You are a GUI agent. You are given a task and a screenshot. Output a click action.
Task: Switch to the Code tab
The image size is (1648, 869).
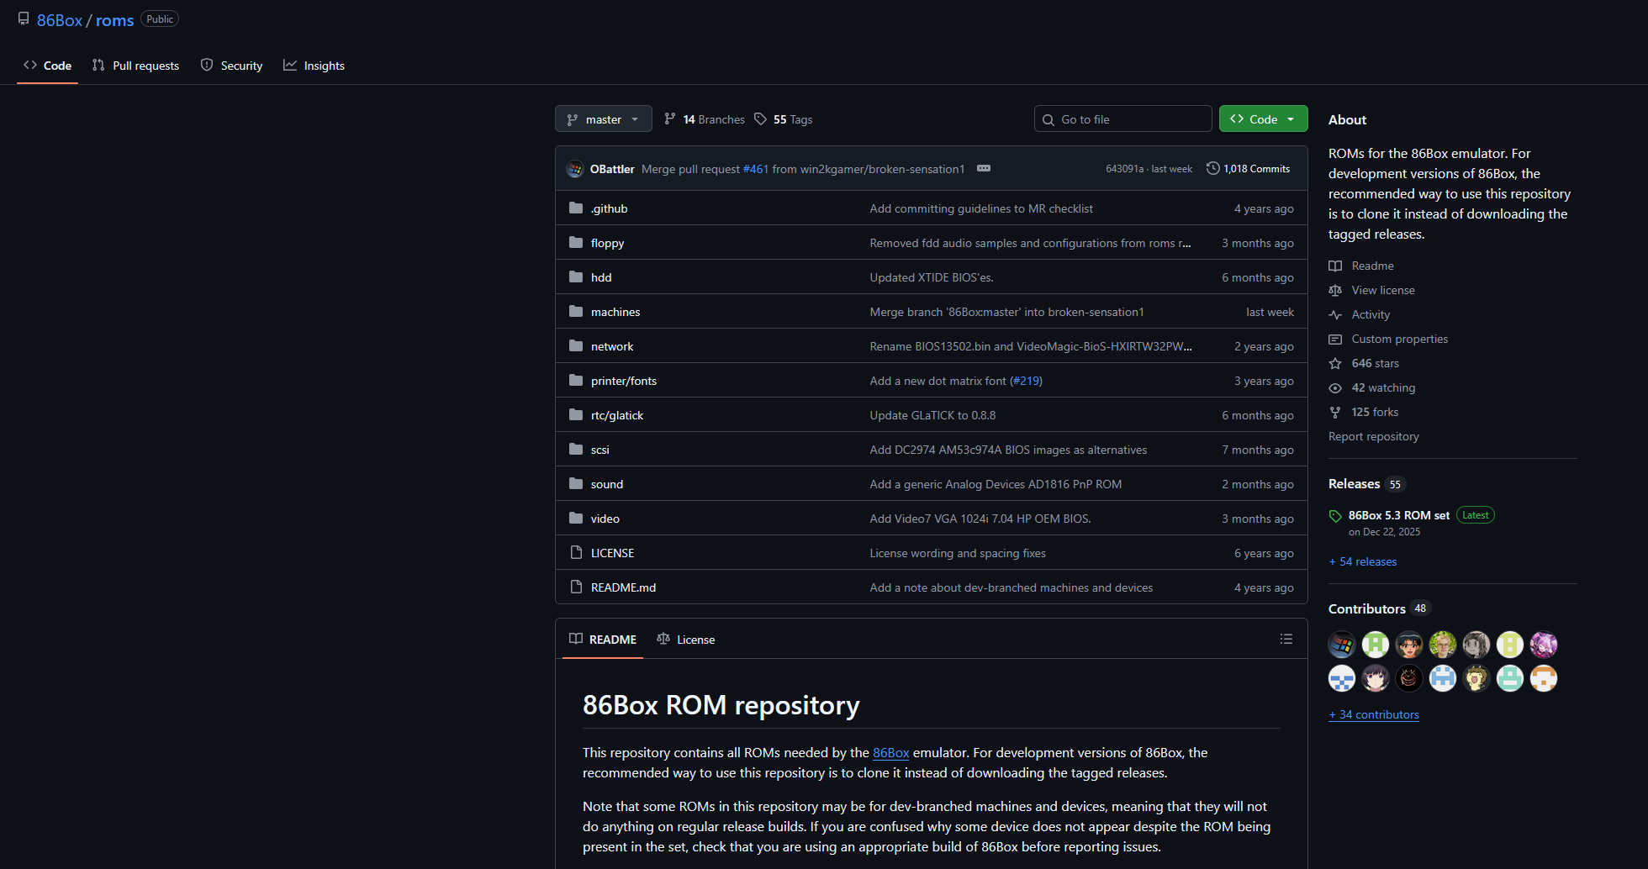48,66
